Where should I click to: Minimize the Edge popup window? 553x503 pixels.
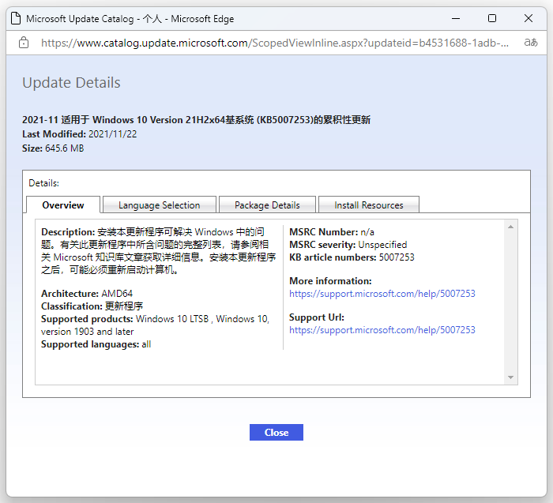456,18
